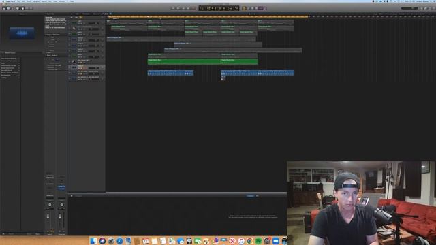This screenshot has height=245, width=436.
Task: Click the library patch waveform image
Action: 22,33
